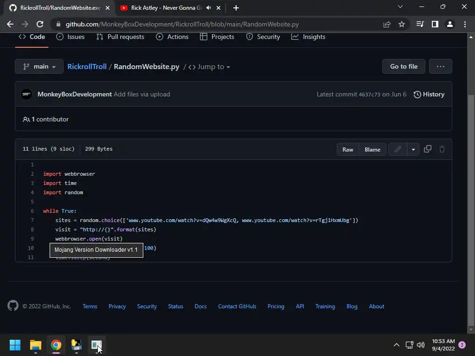Open MonkeyBoxDevelopment author profile
The width and height of the screenshot is (475, 356).
click(x=75, y=94)
